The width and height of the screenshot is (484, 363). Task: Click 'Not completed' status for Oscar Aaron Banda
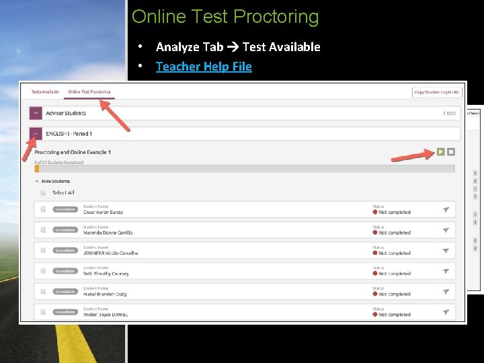(395, 212)
